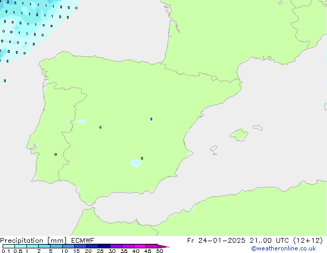This screenshot has width=327, height=253.
Task: Select the 0.5–1 mm legend swatch
Action: [x=21, y=246]
